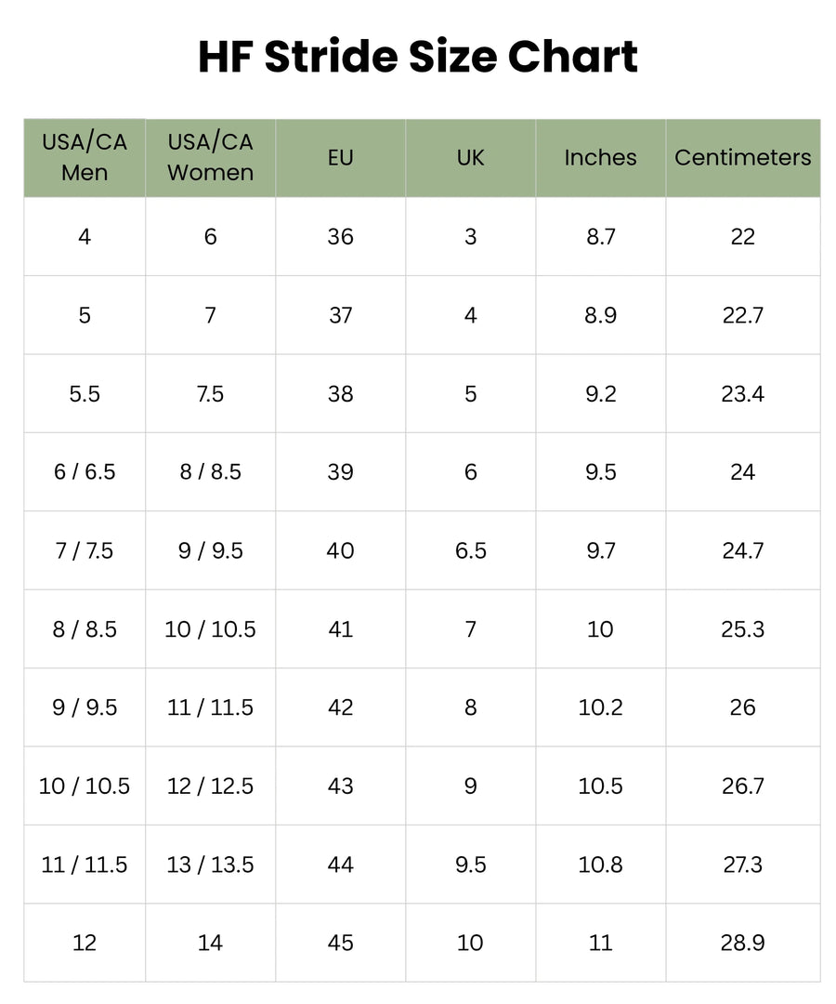The height and width of the screenshot is (1004, 836).
Task: Select the men's 10 / 10.5 cell
Action: pos(85,786)
